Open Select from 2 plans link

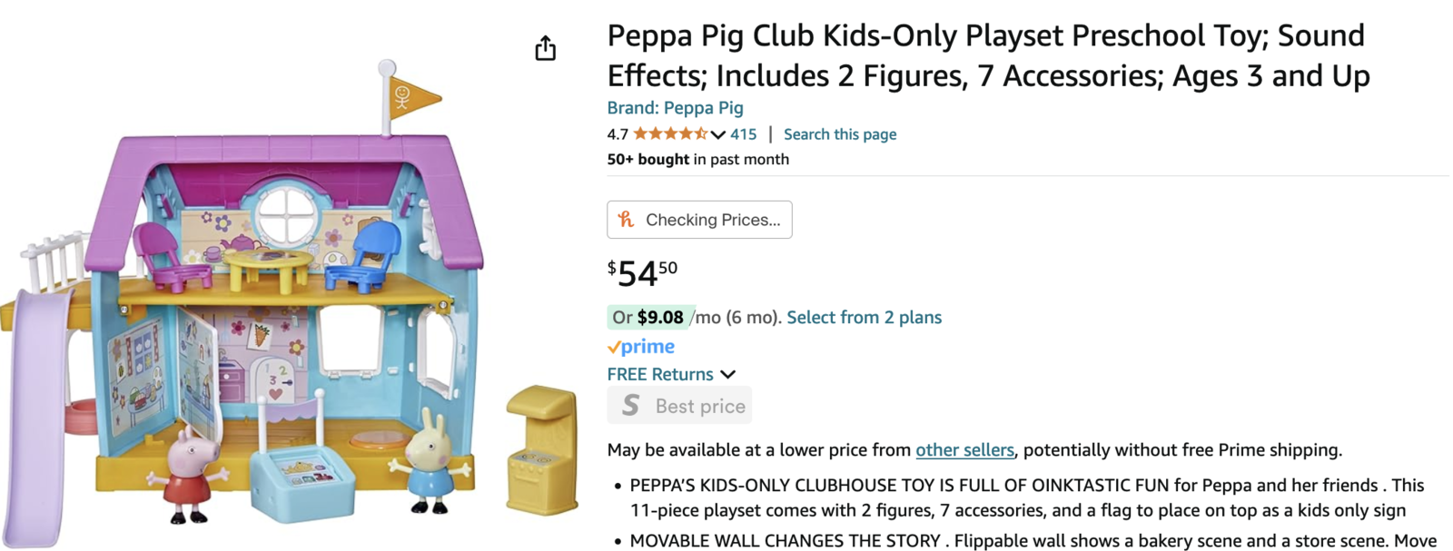pyautogui.click(x=864, y=318)
